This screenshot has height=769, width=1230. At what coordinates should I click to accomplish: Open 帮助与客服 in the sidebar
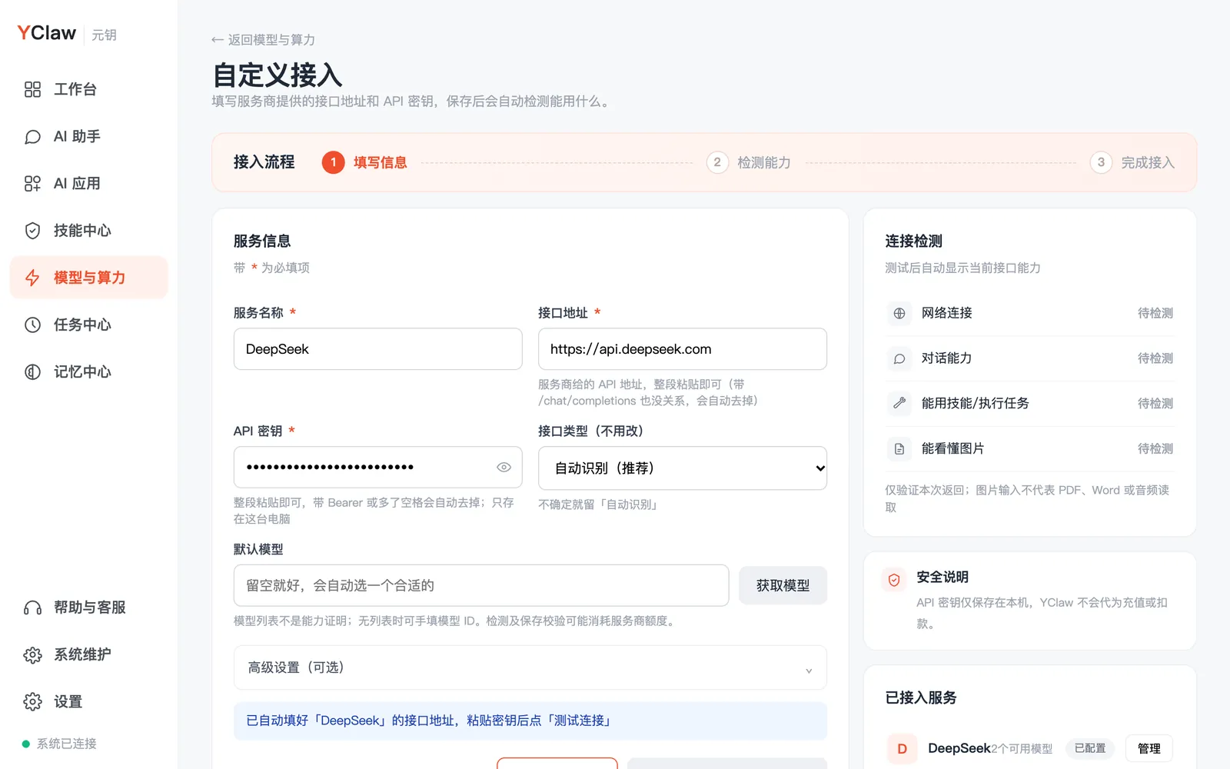(89, 608)
